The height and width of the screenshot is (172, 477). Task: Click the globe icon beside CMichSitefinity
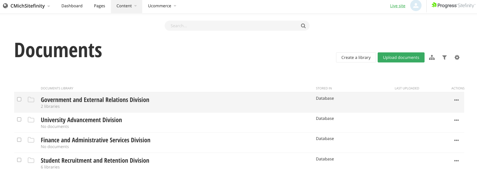point(5,6)
